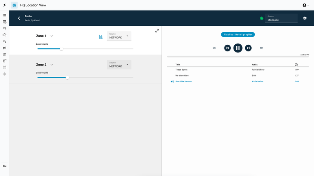Skip to the previous track

227,48
